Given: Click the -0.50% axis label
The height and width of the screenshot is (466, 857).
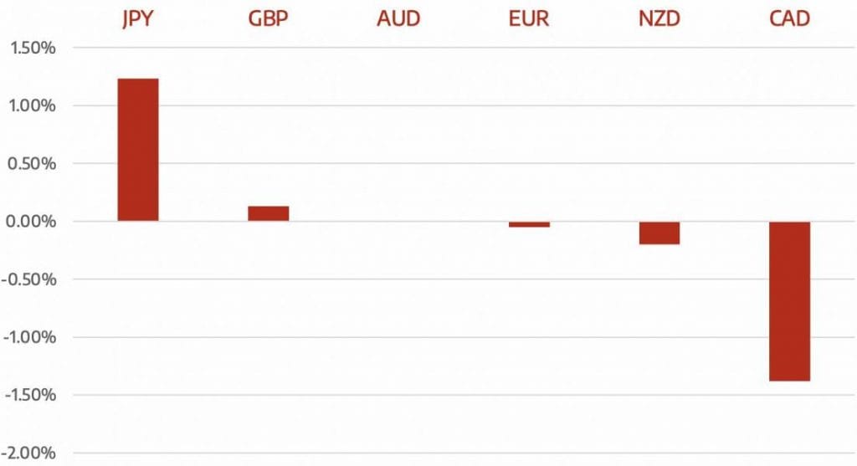Looking at the screenshot, I should click(30, 279).
